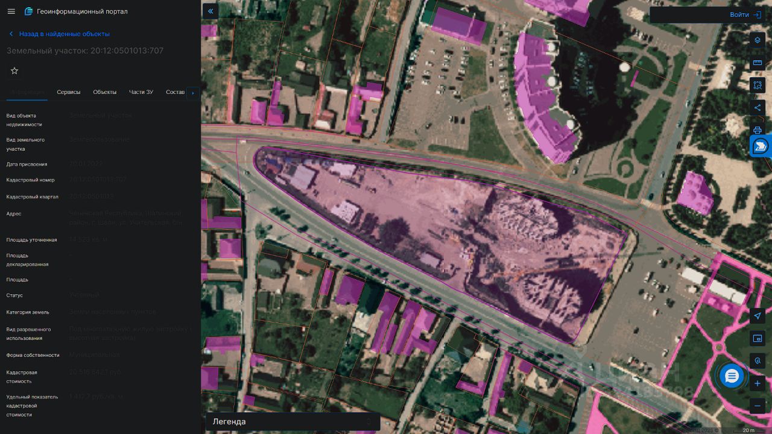Click the Статус label
The width and height of the screenshot is (772, 434).
(15, 295)
